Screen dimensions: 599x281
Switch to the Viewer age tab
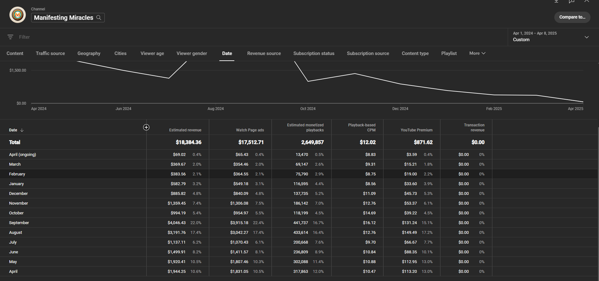pos(152,53)
